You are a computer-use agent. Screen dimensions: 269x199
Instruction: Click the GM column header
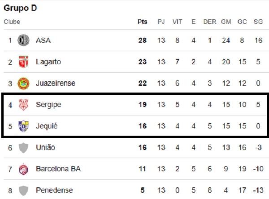click(226, 22)
